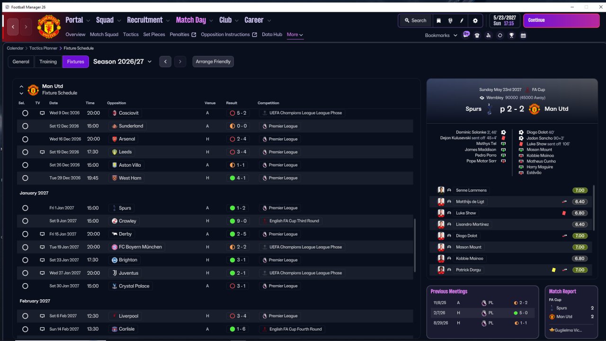Screen dimensions: 606x341
Task: Select the Arsenal fixture radio button
Action: click(25, 139)
